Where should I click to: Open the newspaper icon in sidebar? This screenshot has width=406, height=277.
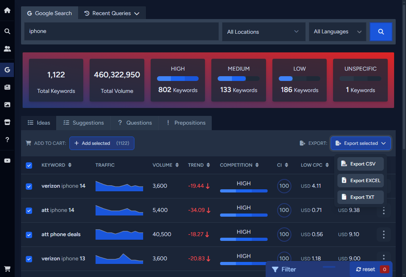(x=7, y=87)
